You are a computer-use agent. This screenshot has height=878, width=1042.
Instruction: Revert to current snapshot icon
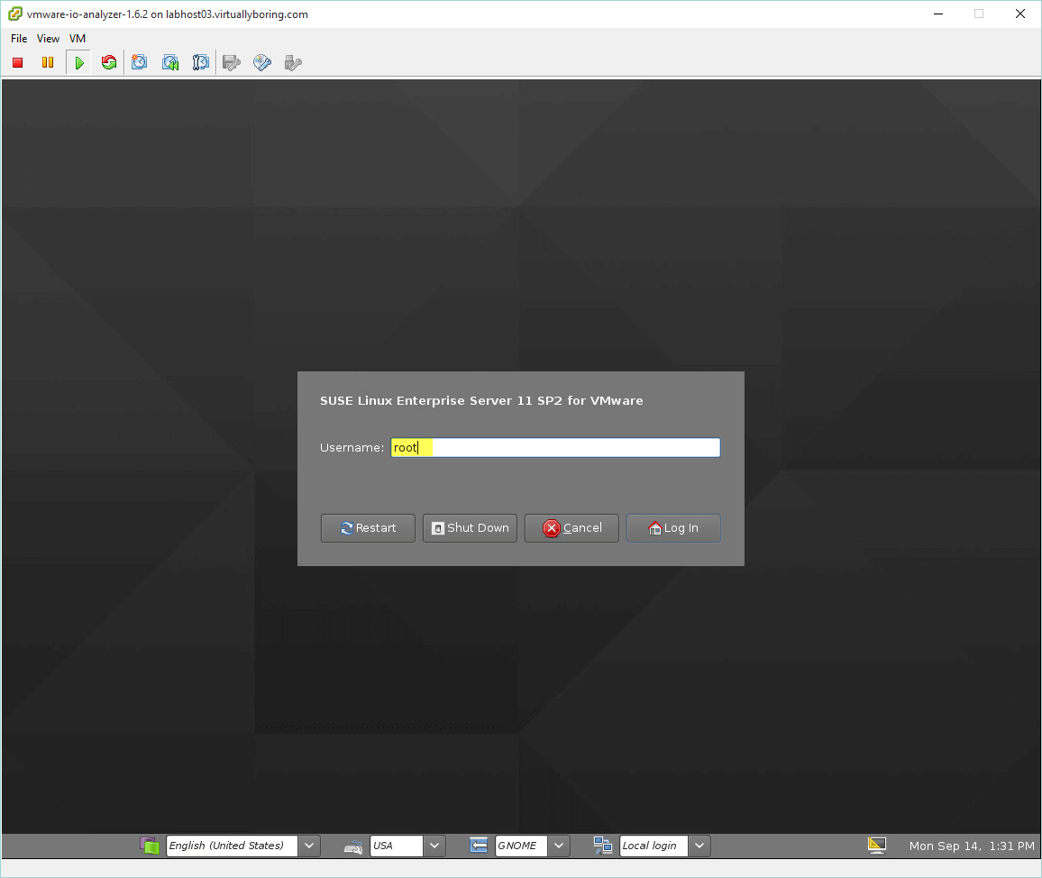170,62
